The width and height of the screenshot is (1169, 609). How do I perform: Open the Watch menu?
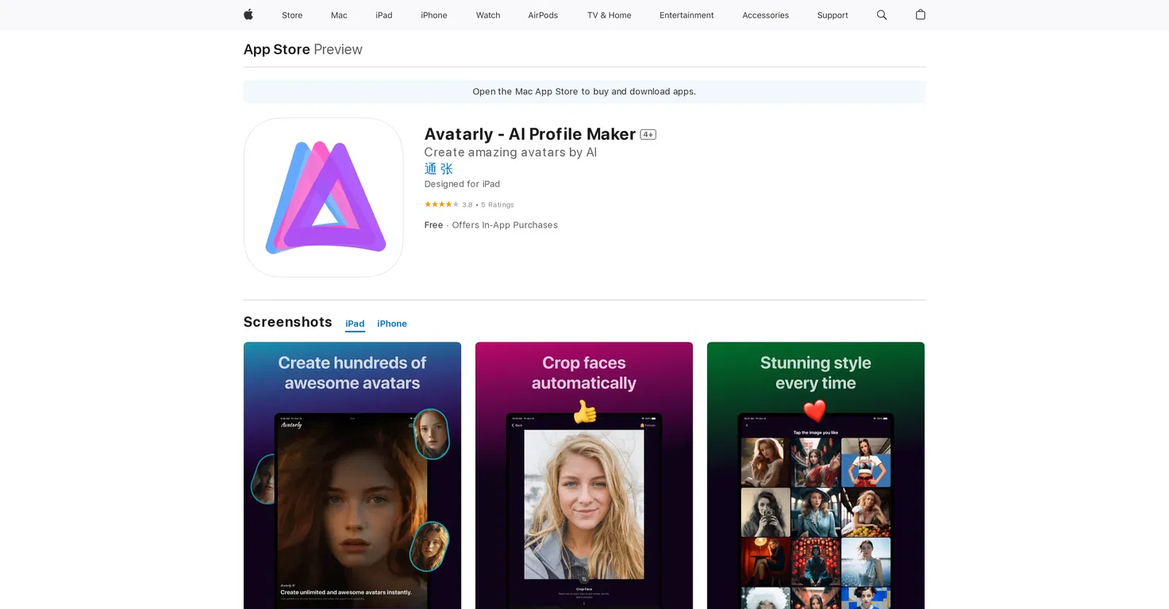pos(488,15)
